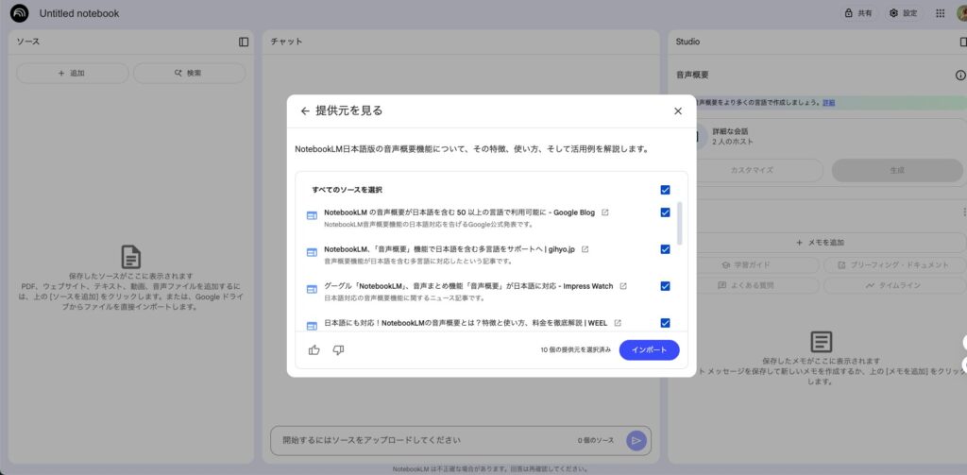Open the gihyo.jp source title link

click(x=450, y=249)
